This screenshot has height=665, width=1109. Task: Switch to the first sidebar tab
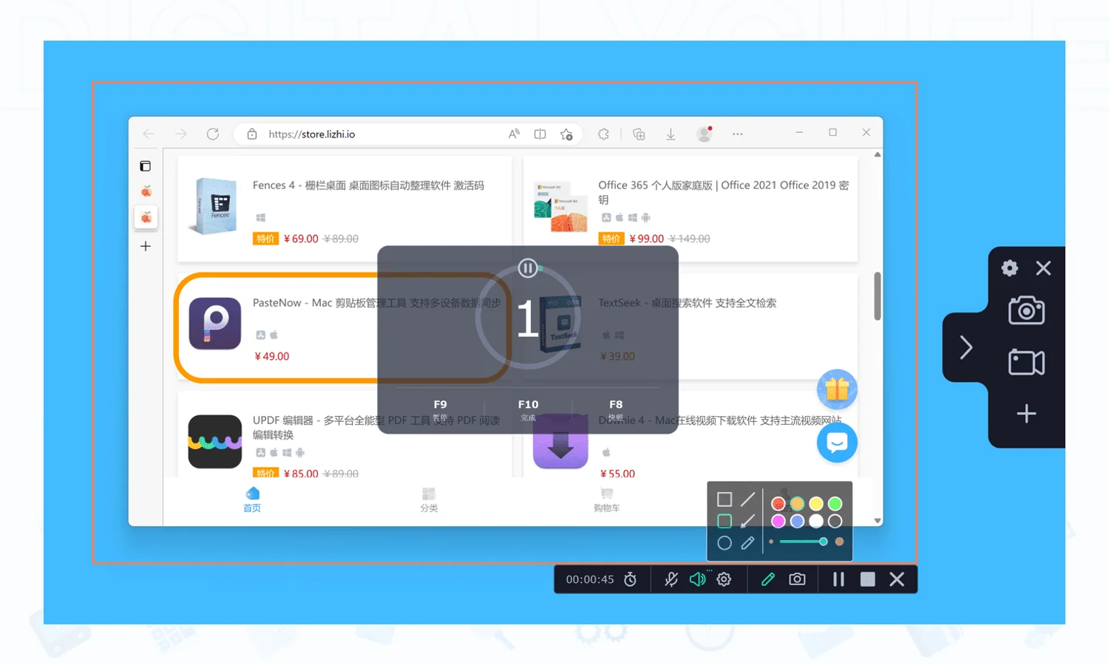[146, 191]
